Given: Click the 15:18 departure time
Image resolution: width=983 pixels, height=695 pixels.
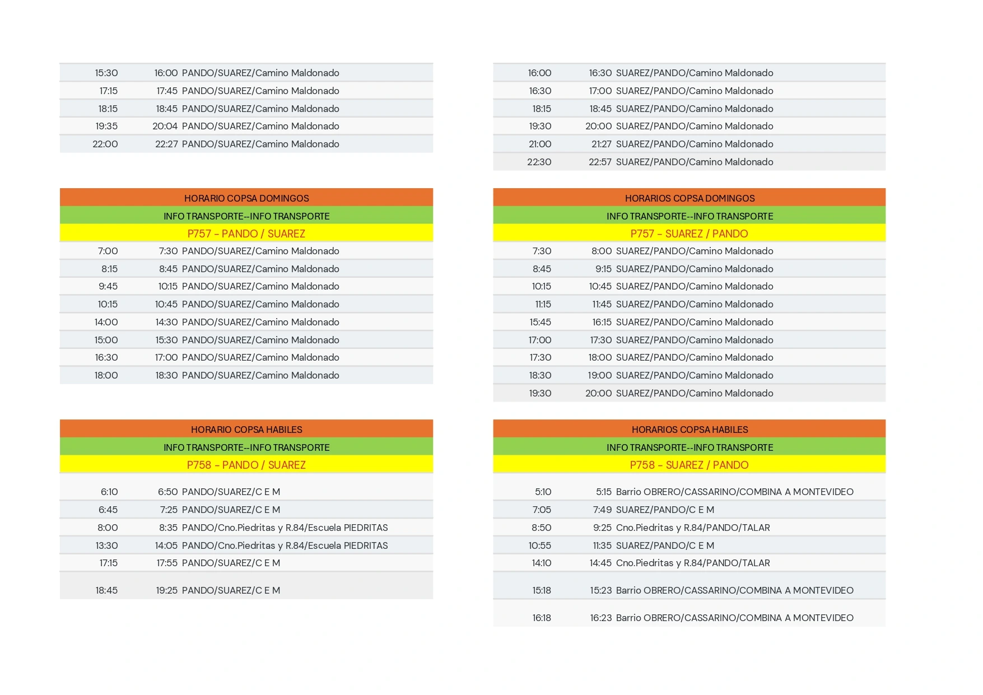Looking at the screenshot, I should (x=542, y=590).
